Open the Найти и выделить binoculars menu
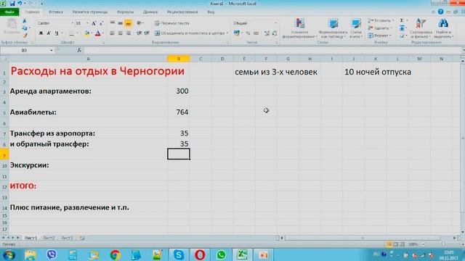This screenshot has width=465, height=261. 443,28
